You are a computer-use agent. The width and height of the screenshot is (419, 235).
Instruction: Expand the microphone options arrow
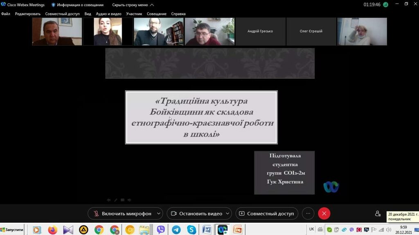point(158,213)
